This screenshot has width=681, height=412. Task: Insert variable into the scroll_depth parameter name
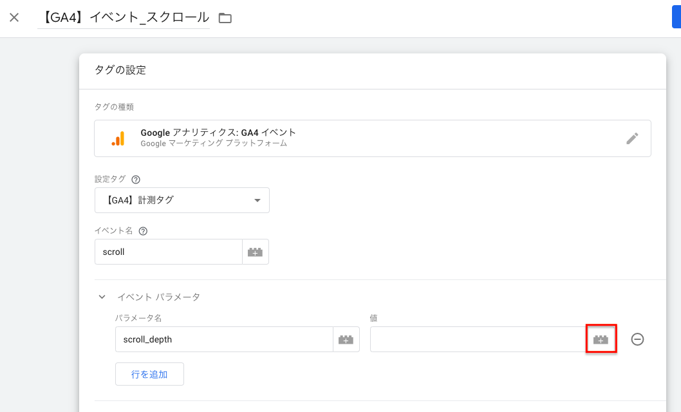tap(346, 339)
